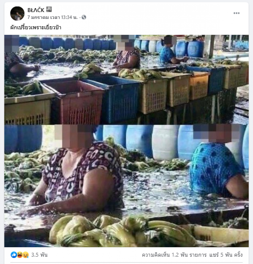Click the red plastic basket in top photo
This screenshot has height=264, width=253.
coord(74,103)
